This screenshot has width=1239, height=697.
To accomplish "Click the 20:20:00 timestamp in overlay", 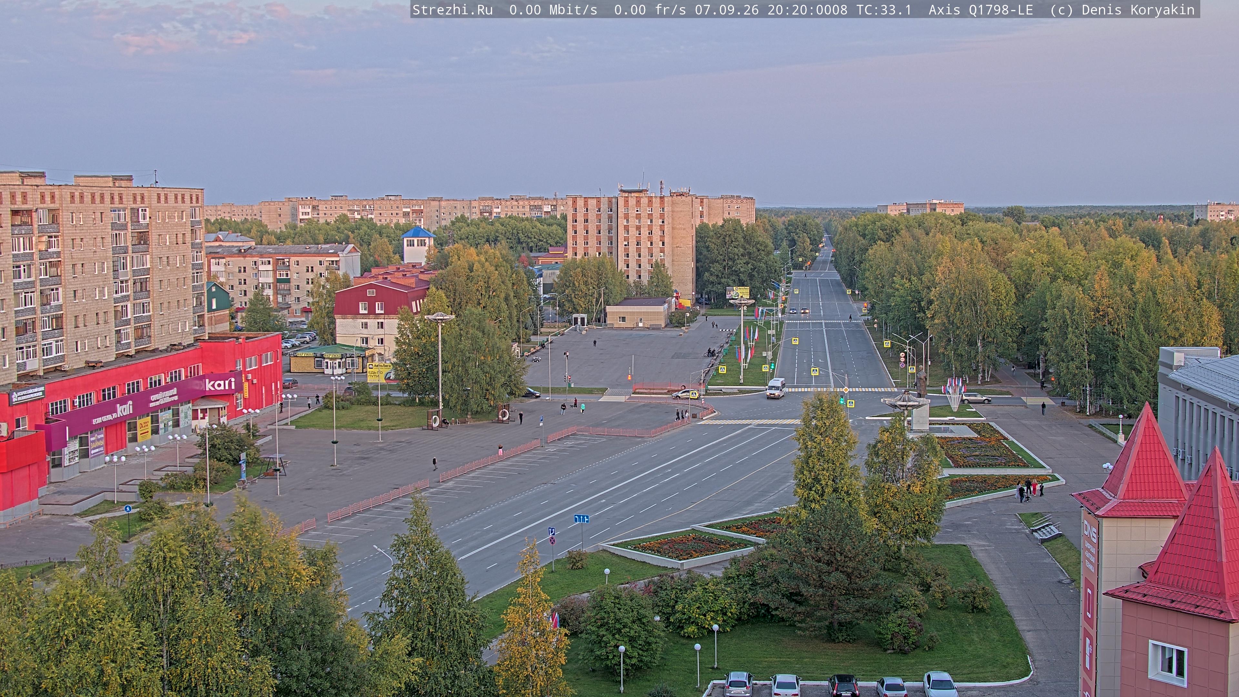I will click(800, 10).
